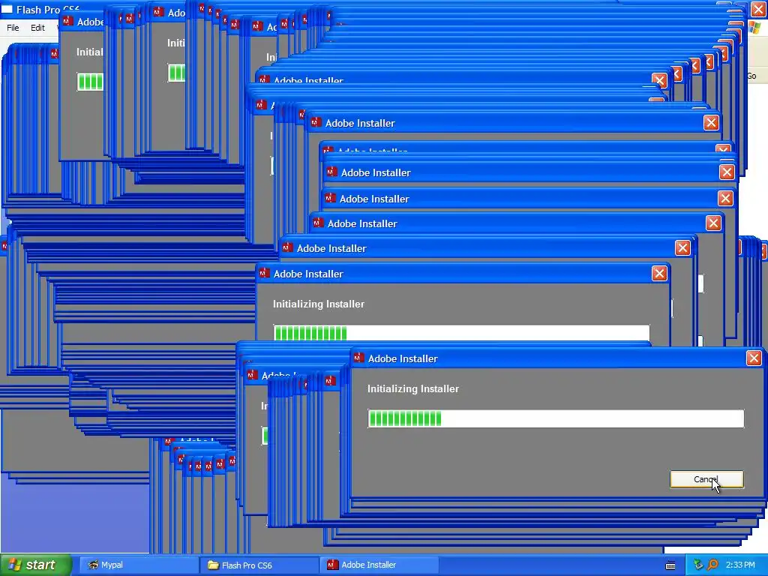Switch to Flash Pro CS6 folder in taskbar
768x576 pixels.
[x=259, y=565]
